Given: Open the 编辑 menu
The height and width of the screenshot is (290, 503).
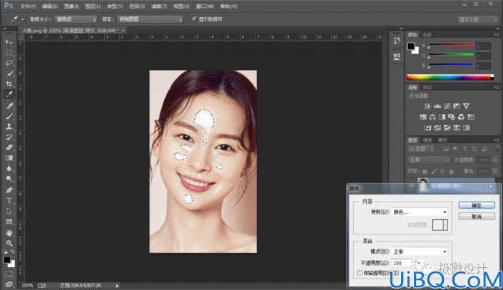Looking at the screenshot, I should click(x=50, y=6).
